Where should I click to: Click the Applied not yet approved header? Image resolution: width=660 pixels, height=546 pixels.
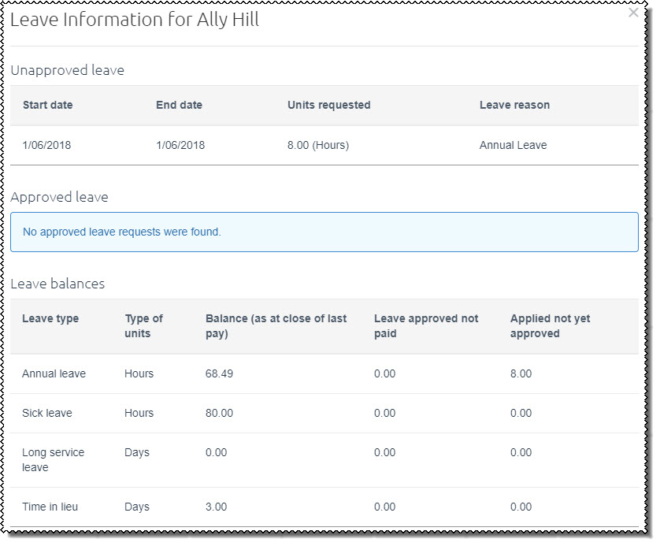pos(550,326)
